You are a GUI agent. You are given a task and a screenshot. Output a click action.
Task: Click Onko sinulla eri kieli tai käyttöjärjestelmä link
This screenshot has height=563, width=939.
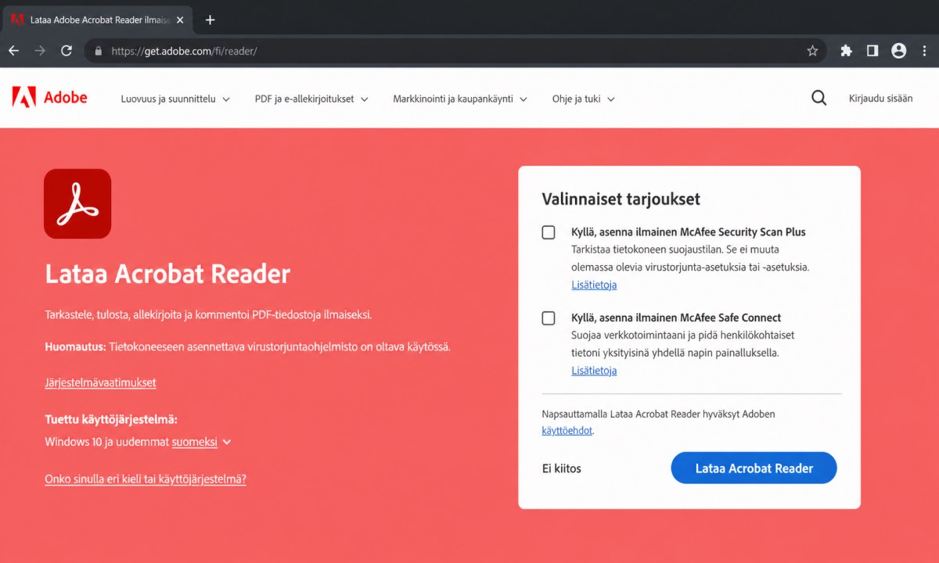click(146, 479)
